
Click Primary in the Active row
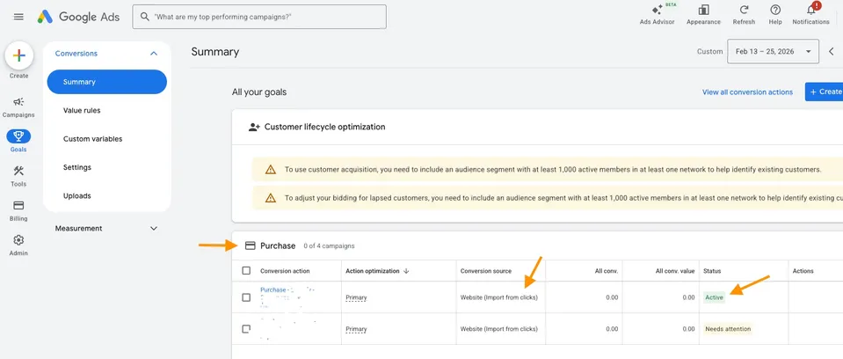click(356, 297)
